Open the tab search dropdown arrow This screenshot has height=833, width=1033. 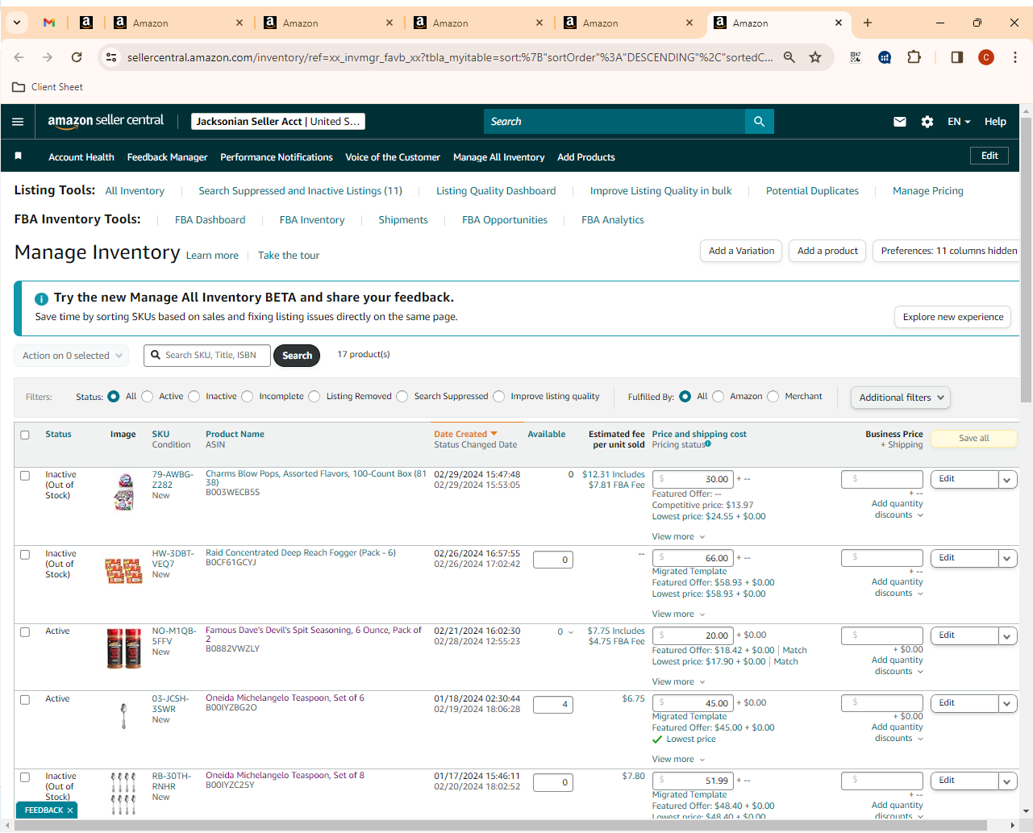[17, 23]
